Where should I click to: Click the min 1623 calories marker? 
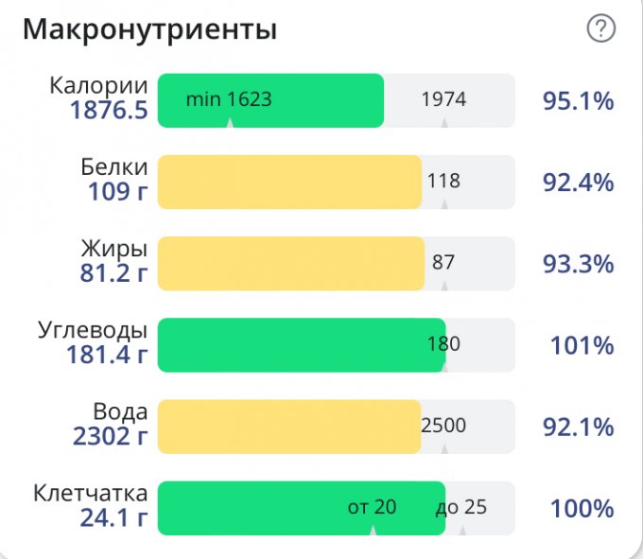229,99
